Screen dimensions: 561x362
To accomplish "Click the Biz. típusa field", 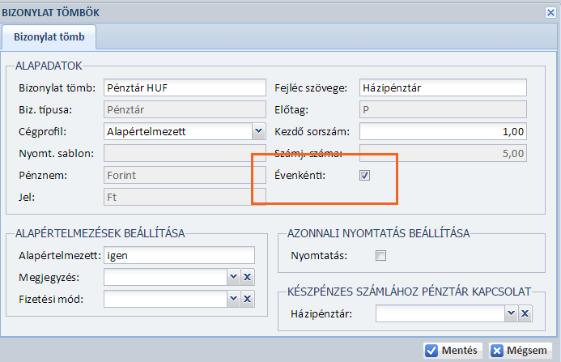I will pyautogui.click(x=184, y=109).
